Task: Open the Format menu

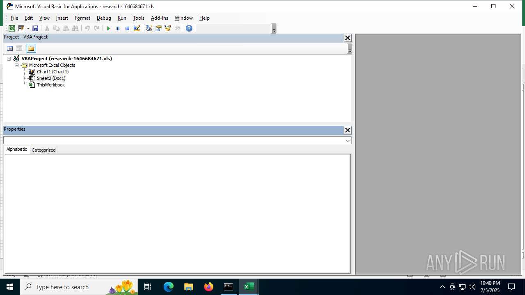Action: (82, 18)
